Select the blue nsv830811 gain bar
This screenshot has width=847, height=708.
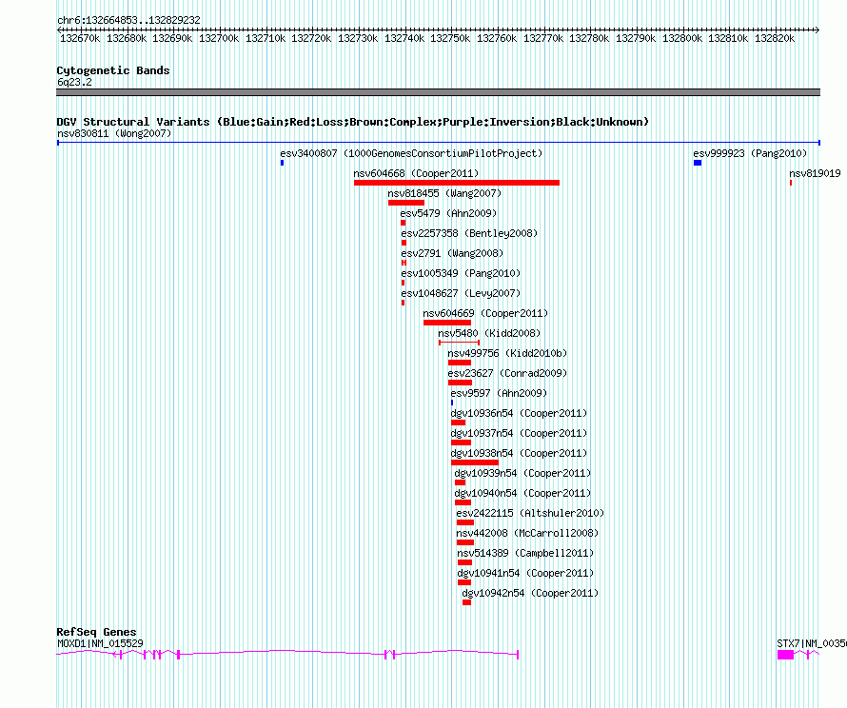point(439,143)
